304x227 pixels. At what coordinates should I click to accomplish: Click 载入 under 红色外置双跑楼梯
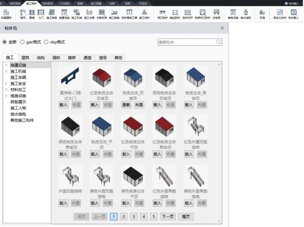click(189, 154)
